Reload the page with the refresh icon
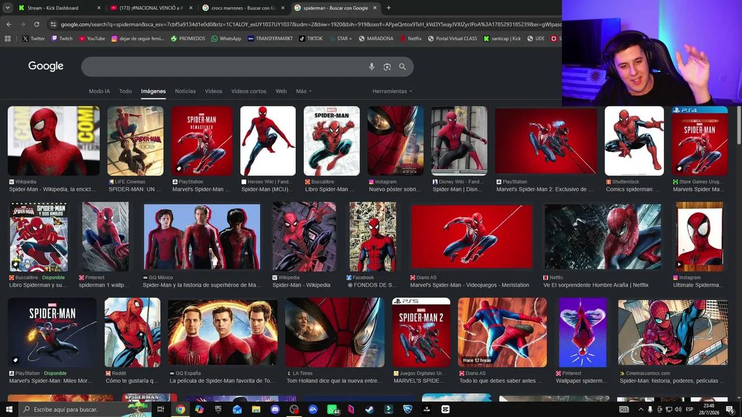 [37, 24]
